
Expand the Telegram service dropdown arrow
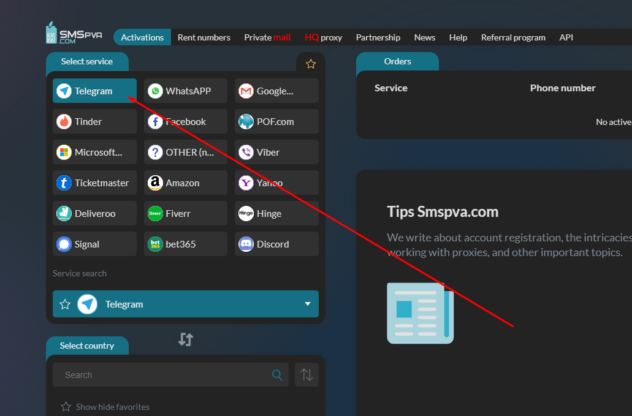[308, 304]
